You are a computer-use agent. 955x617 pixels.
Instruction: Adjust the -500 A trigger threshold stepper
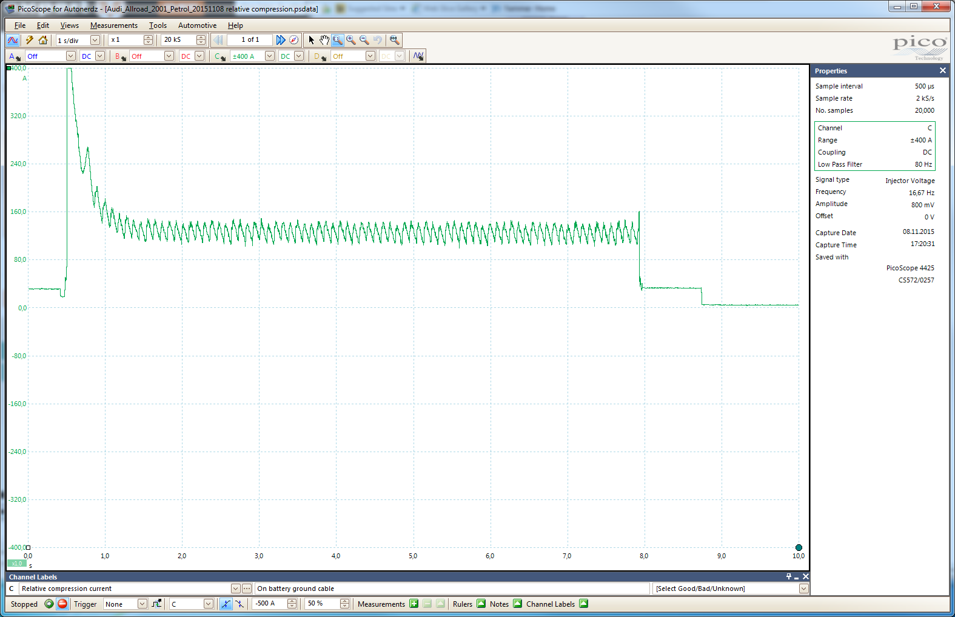[292, 604]
